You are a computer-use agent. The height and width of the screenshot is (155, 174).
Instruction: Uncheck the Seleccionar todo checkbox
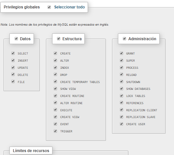point(49,7)
